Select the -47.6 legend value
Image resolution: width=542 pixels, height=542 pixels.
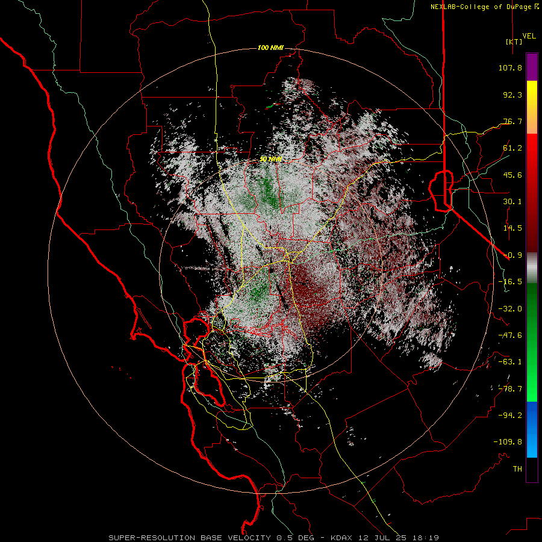(510, 335)
